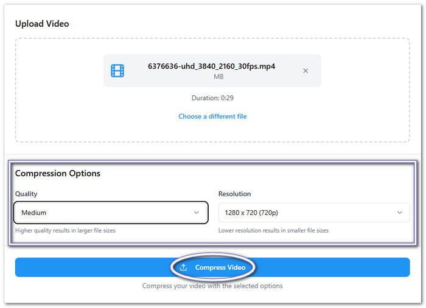Click the hint about lower resolution file sizes

point(273,230)
